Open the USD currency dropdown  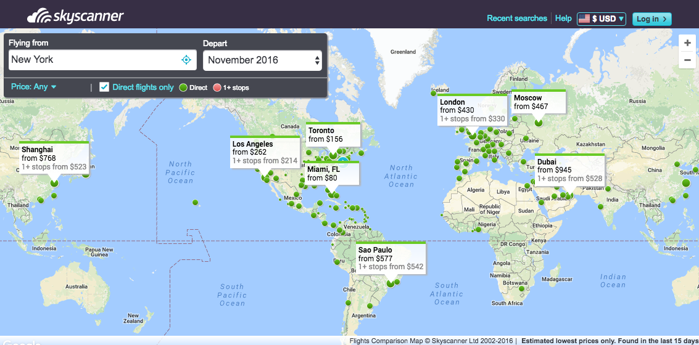click(x=602, y=18)
